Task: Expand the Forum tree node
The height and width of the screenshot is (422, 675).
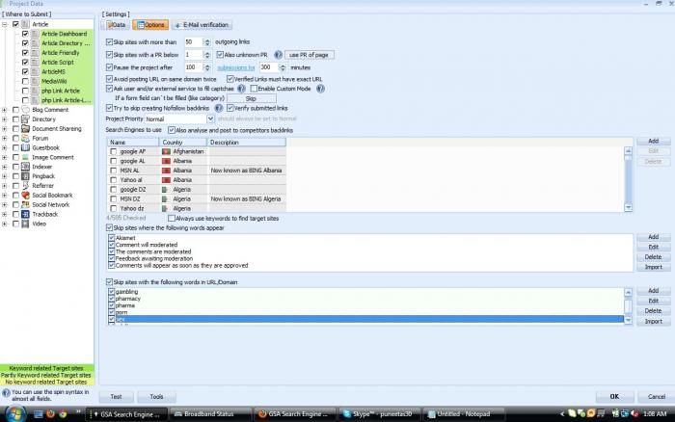Action: 5,138
